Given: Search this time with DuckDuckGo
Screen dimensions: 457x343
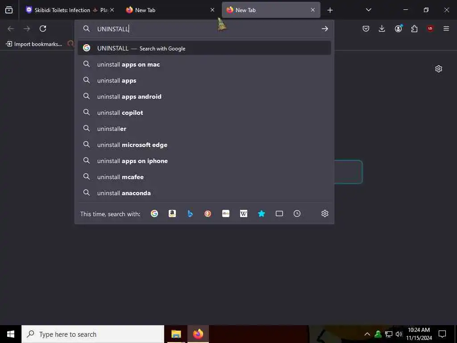Looking at the screenshot, I should (208, 214).
